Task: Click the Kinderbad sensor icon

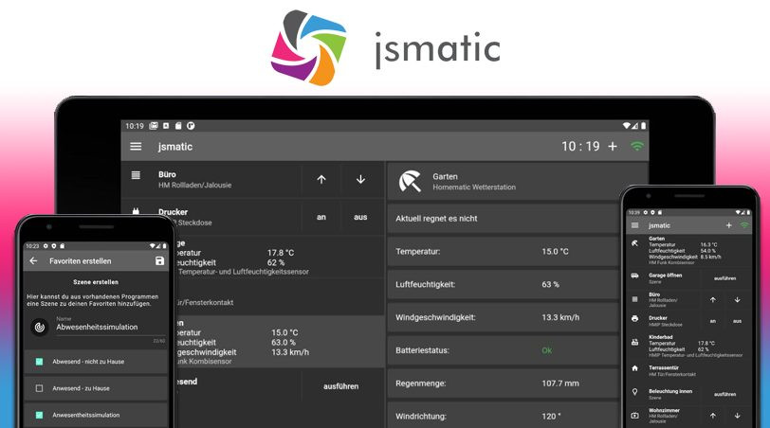Action: pos(635,342)
